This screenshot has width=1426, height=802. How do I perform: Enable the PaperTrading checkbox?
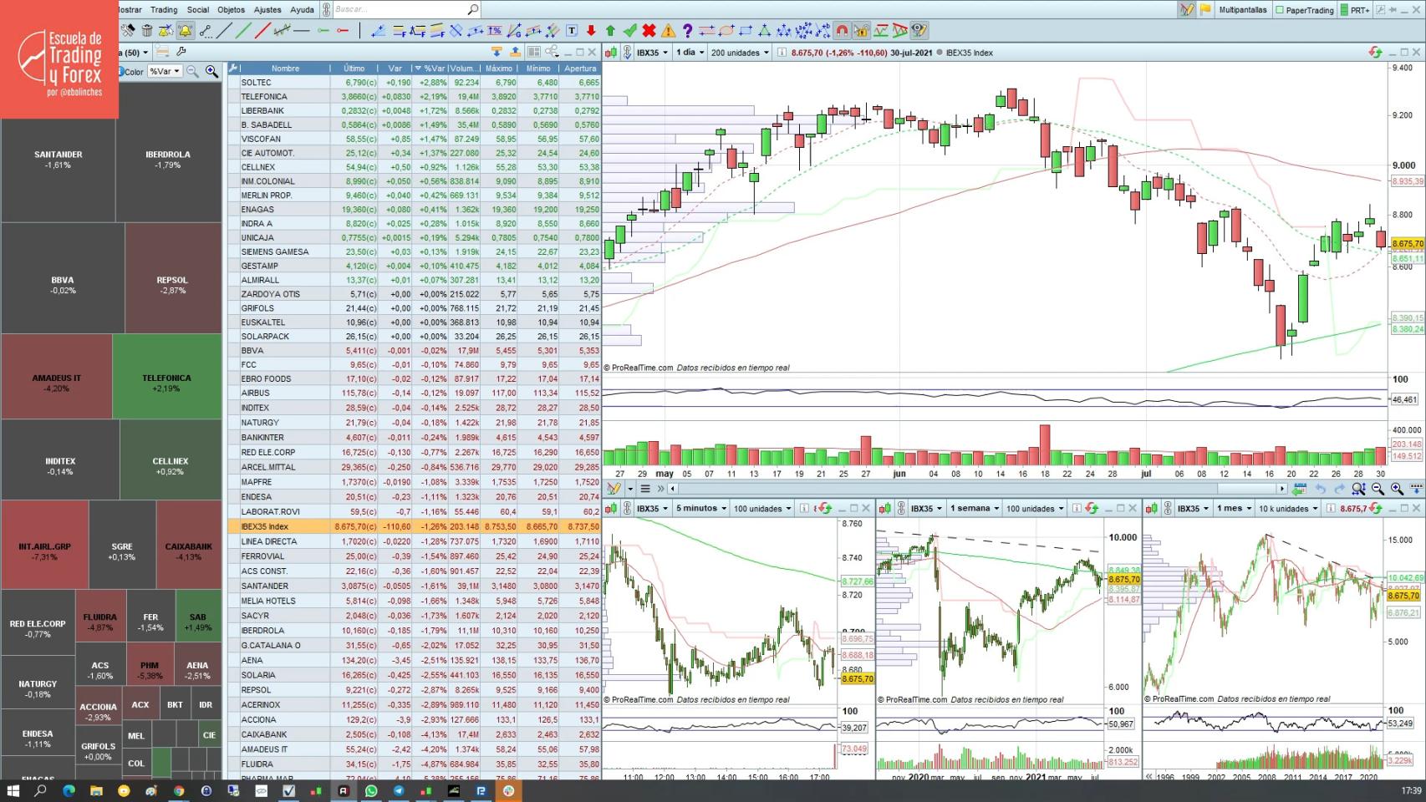[1280, 10]
